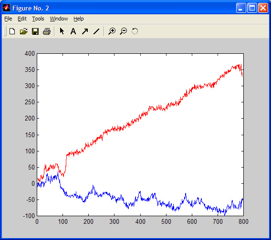Viewport: 271px width, 240px height.
Task: Open a file with the folder icon
Action: (24, 31)
